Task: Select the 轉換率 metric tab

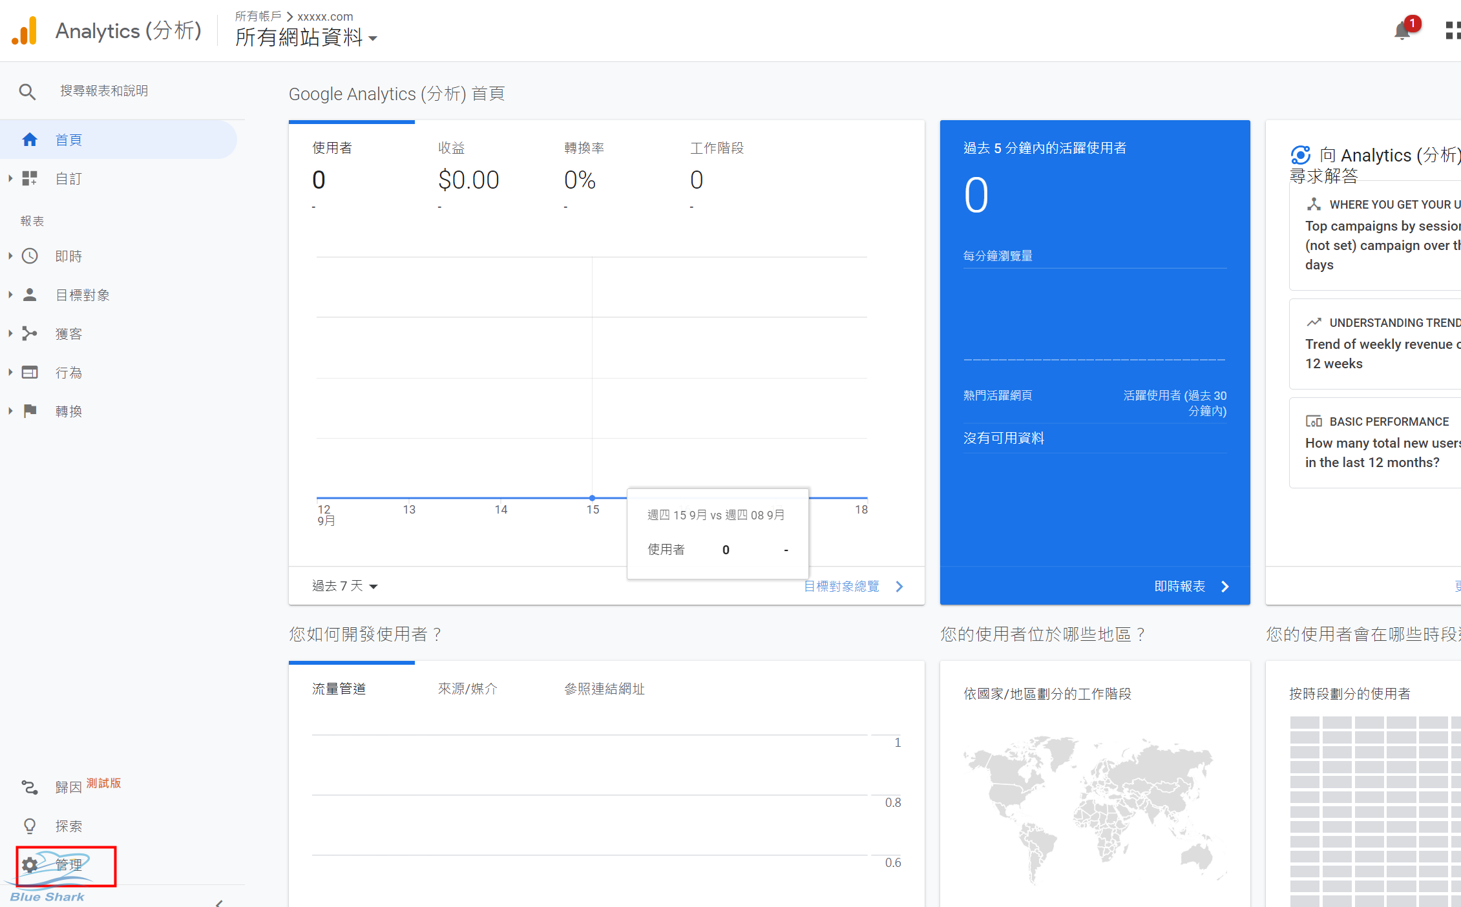Action: pyautogui.click(x=604, y=168)
